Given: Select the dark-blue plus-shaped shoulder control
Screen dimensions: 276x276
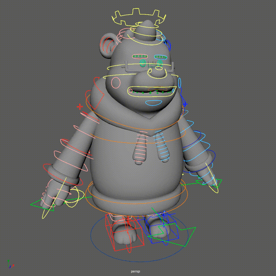Looking at the screenshot, I should click(185, 104).
